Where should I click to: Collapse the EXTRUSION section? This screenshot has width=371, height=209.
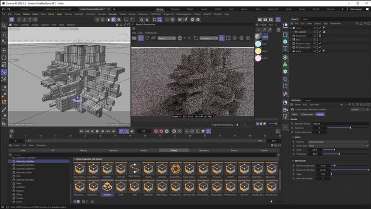[x=293, y=161]
